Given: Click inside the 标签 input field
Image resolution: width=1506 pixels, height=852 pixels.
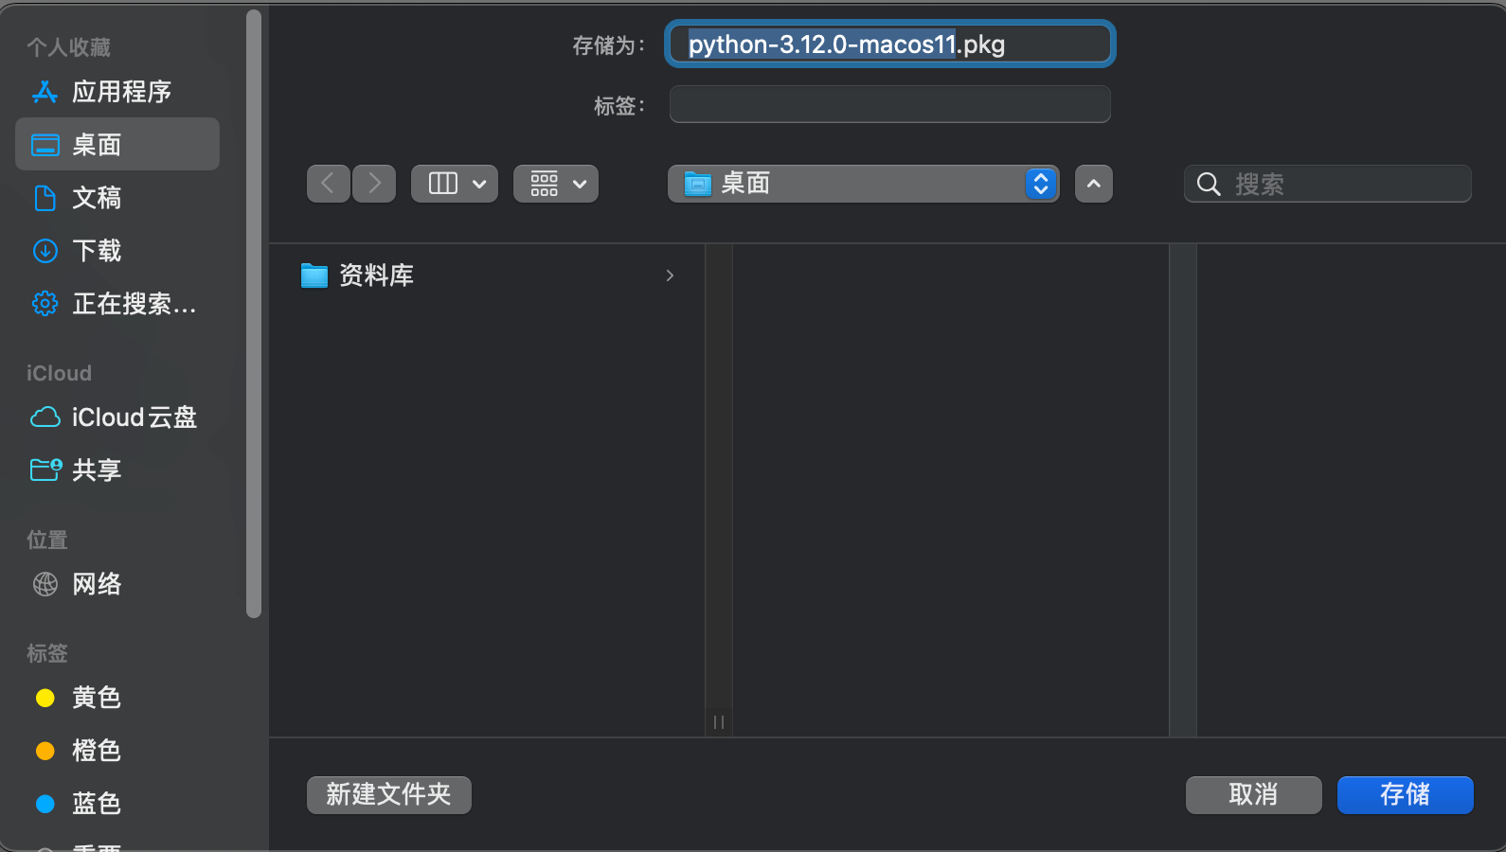Looking at the screenshot, I should coord(888,104).
